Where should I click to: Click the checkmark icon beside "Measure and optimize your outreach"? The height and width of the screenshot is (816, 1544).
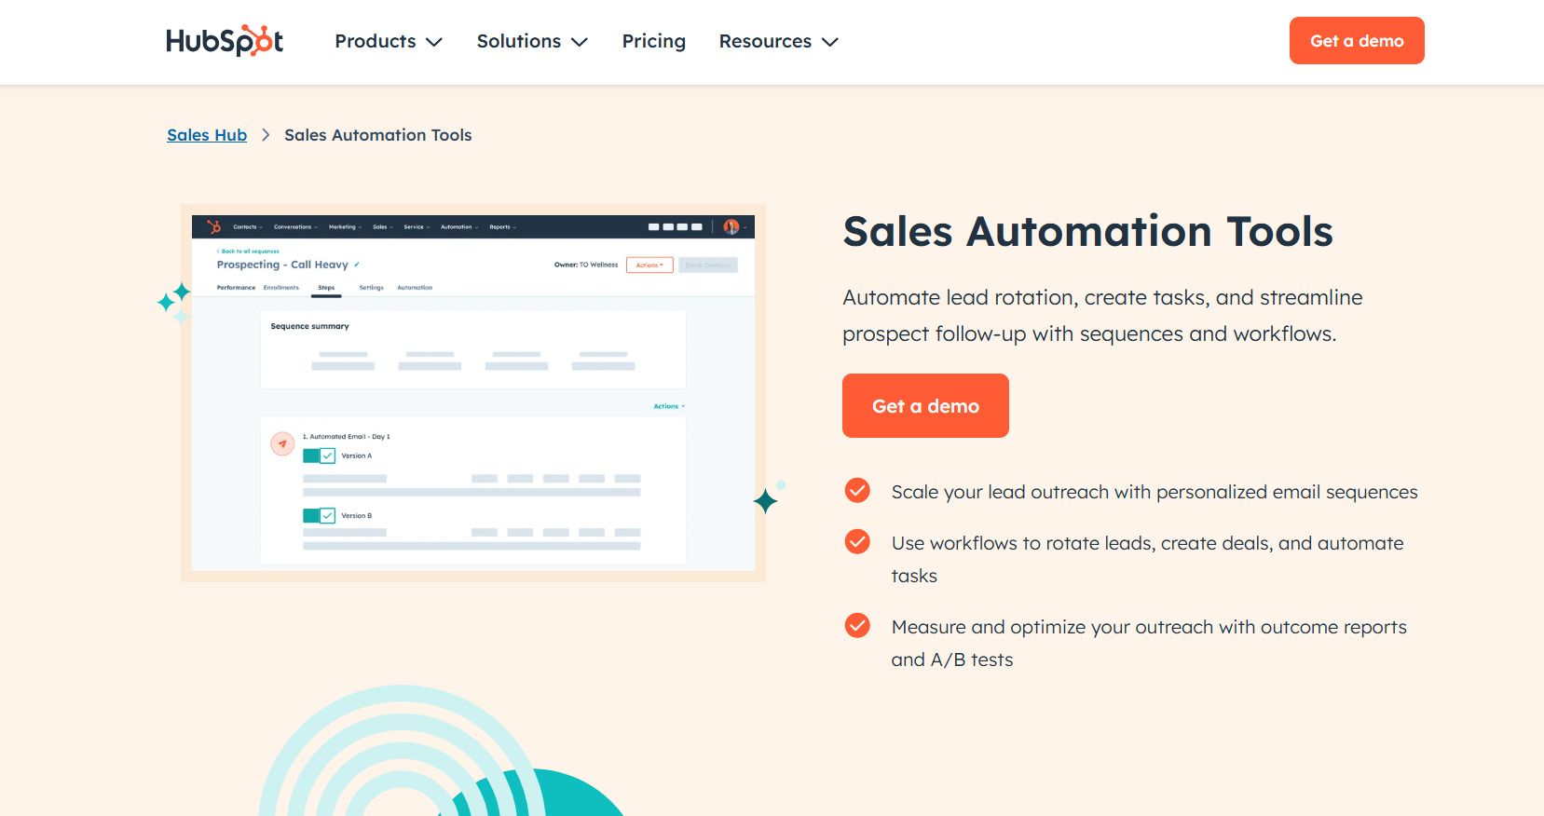tap(857, 625)
